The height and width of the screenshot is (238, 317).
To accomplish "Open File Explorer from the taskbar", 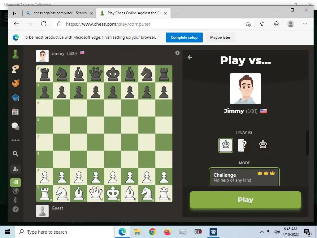I will click(x=137, y=232).
